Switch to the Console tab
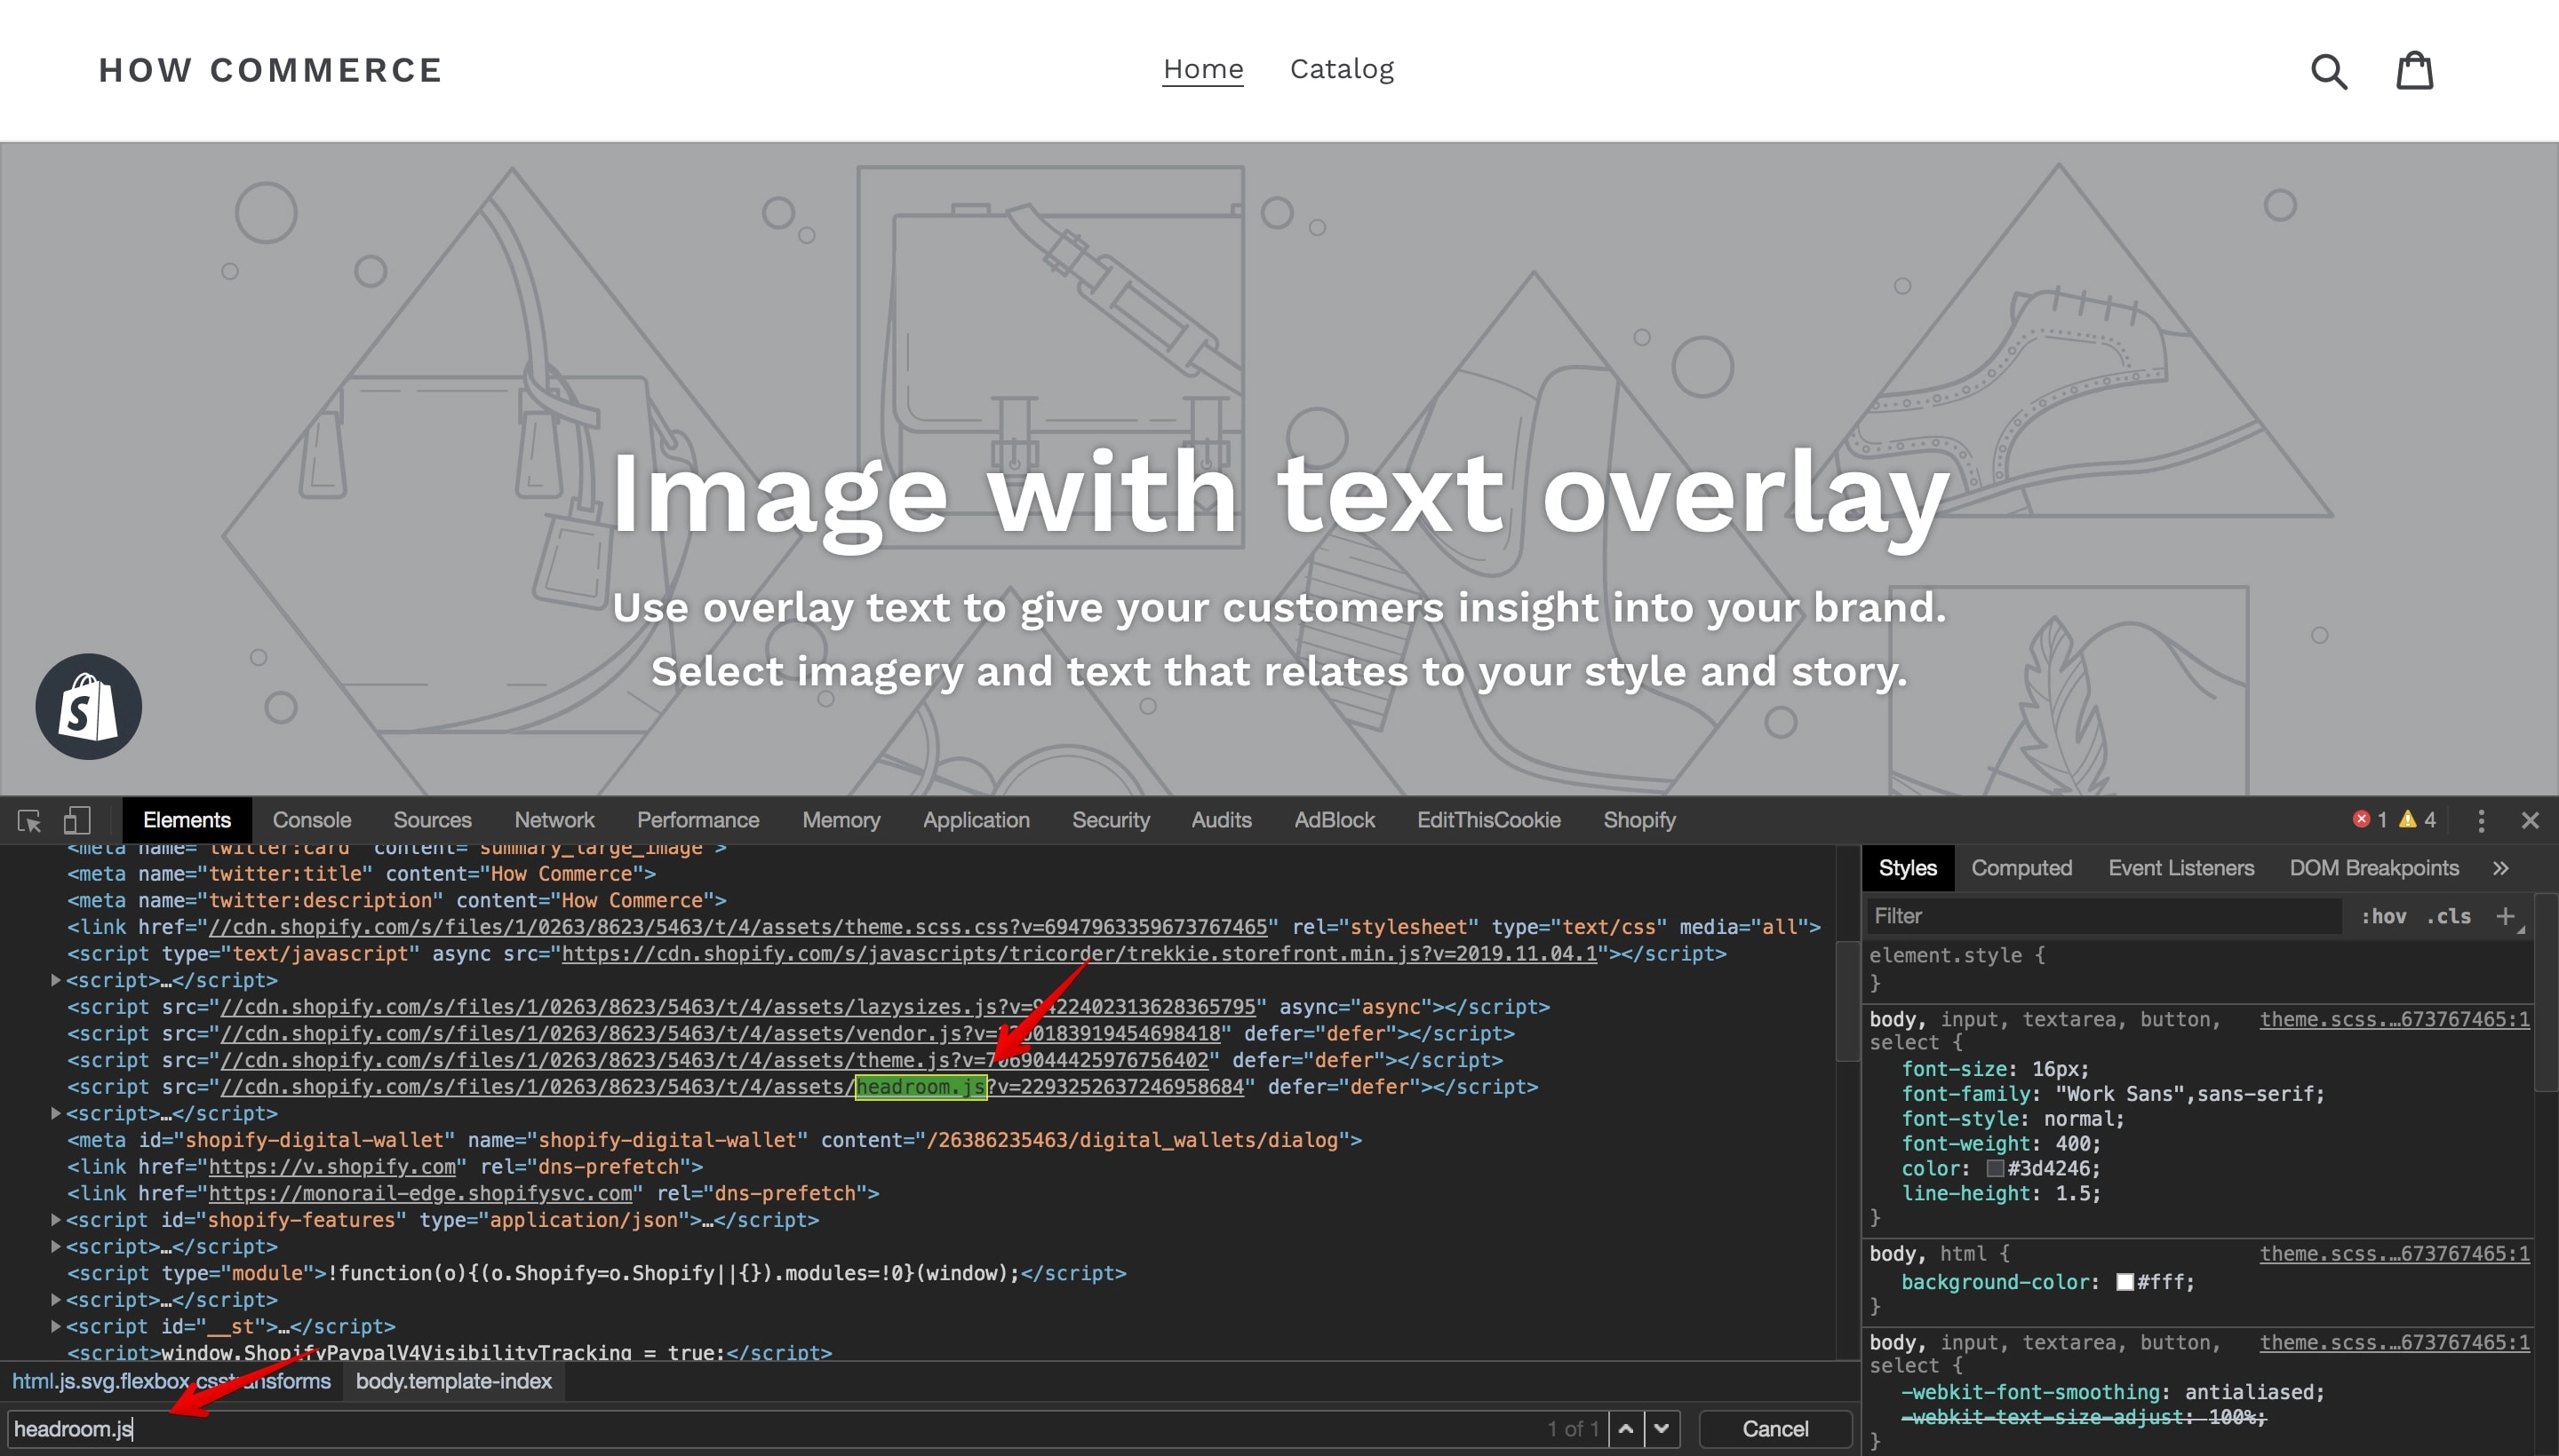Screen dimensions: 2559x1456 click(x=311, y=820)
